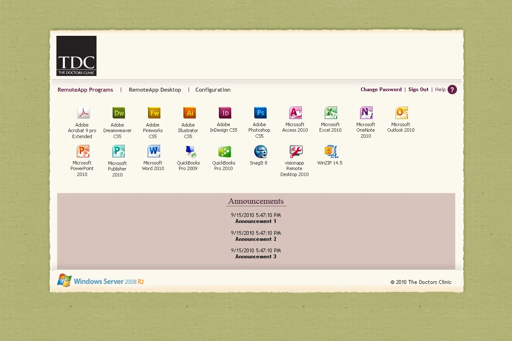
Task: Click the Announcements heading
Action: (x=256, y=201)
